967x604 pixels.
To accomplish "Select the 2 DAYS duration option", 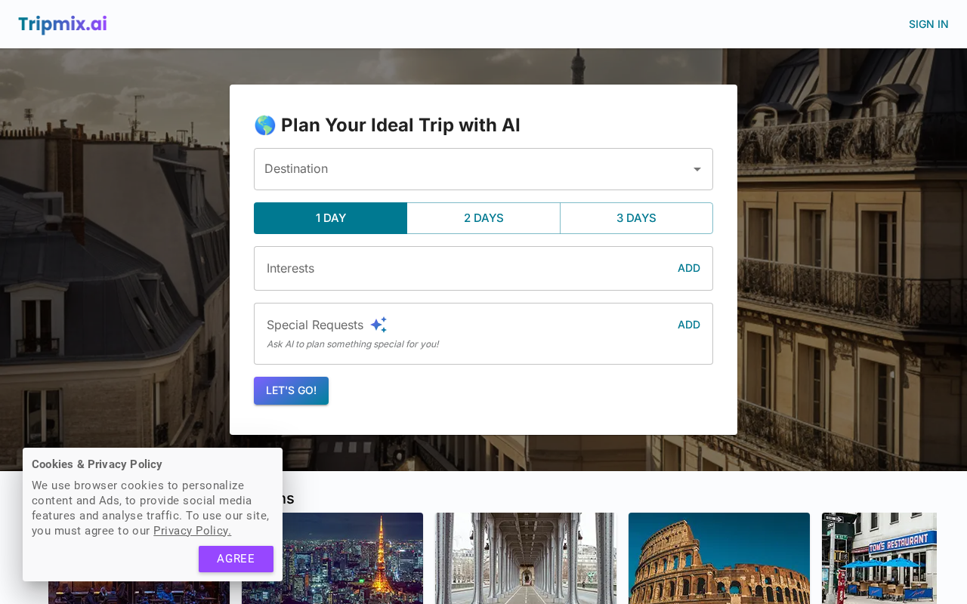I will (x=483, y=218).
